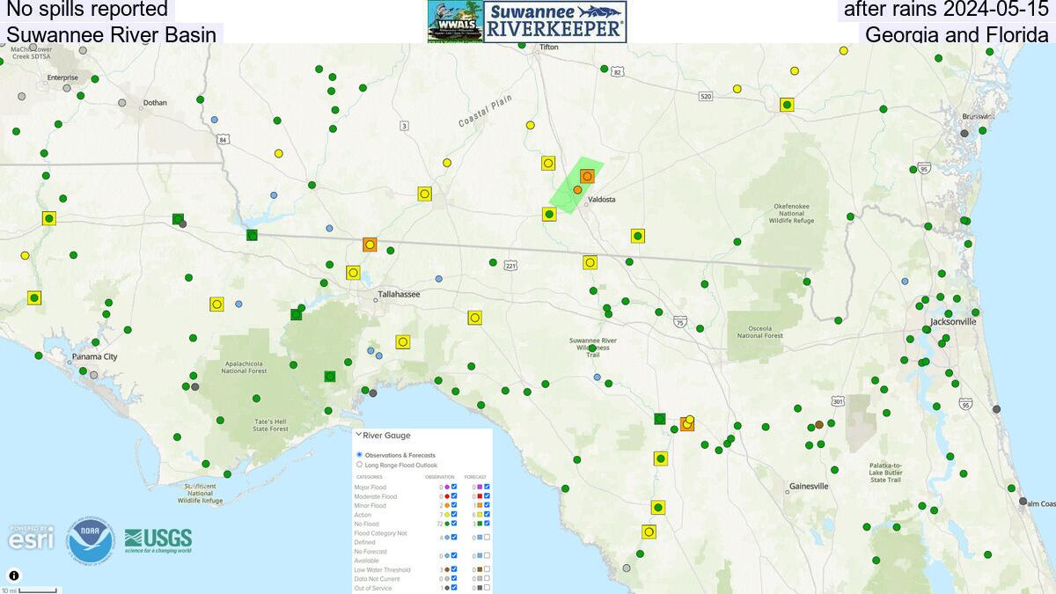Viewport: 1056px width, 594px height.
Task: Select green gauge on Suwannee River Wilderness Trail
Action: (x=592, y=348)
